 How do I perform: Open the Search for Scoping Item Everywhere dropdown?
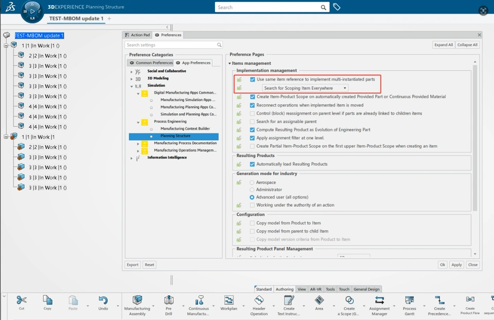(x=305, y=88)
